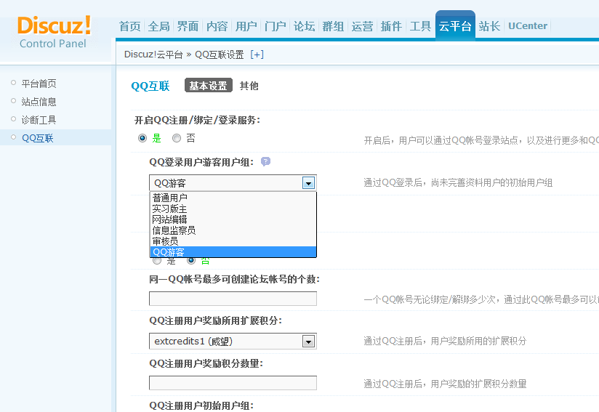Choose highlighted QQ游客 option in list
This screenshot has height=412, width=599.
pyautogui.click(x=233, y=252)
